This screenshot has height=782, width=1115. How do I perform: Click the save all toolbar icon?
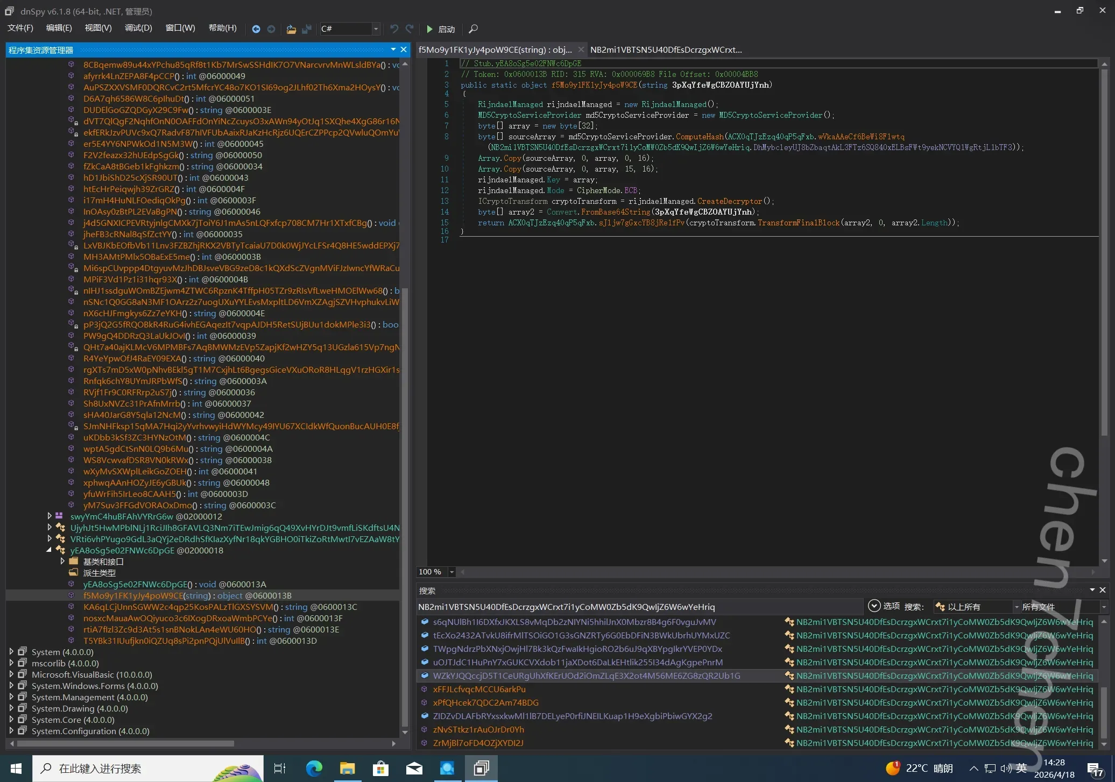pyautogui.click(x=307, y=29)
